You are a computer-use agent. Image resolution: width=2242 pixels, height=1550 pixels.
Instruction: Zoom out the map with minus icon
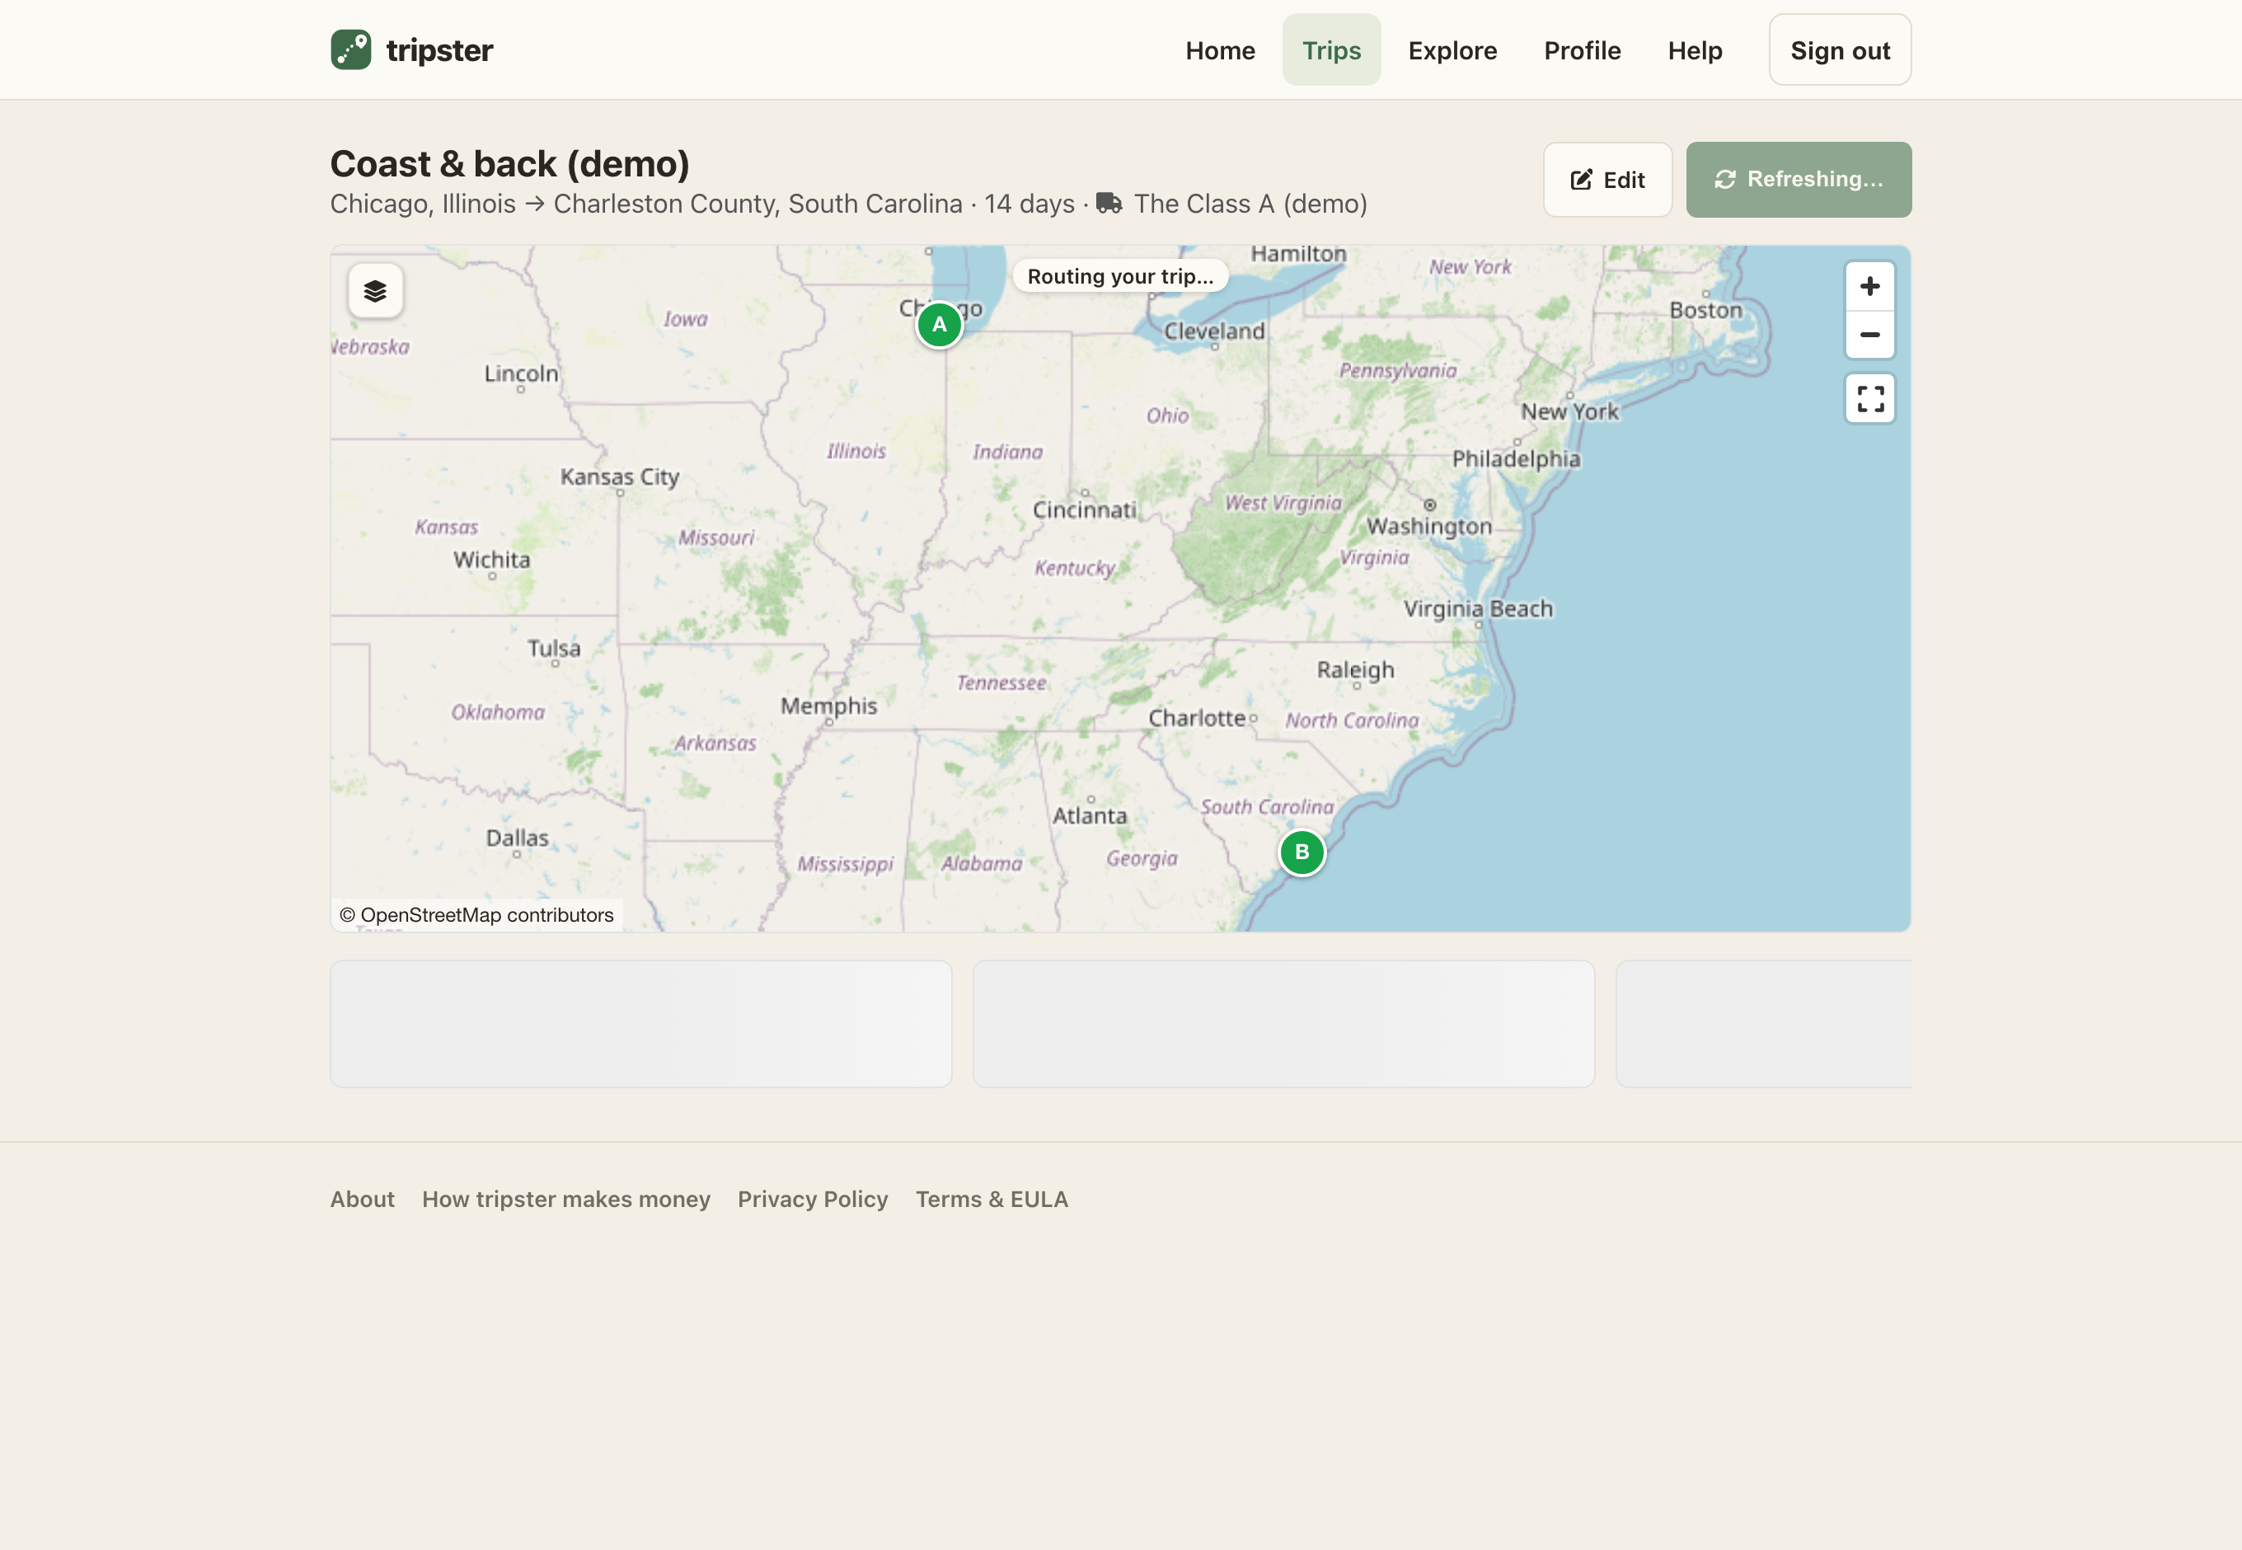click(1869, 335)
